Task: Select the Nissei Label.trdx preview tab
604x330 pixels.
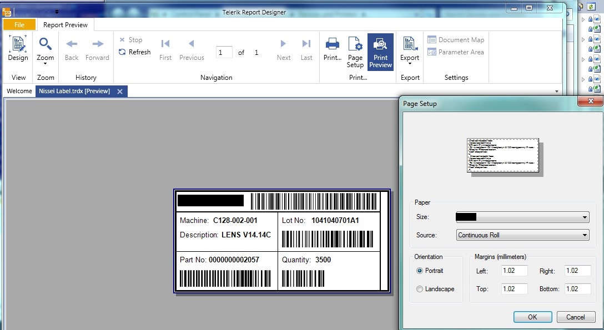Action: (74, 91)
